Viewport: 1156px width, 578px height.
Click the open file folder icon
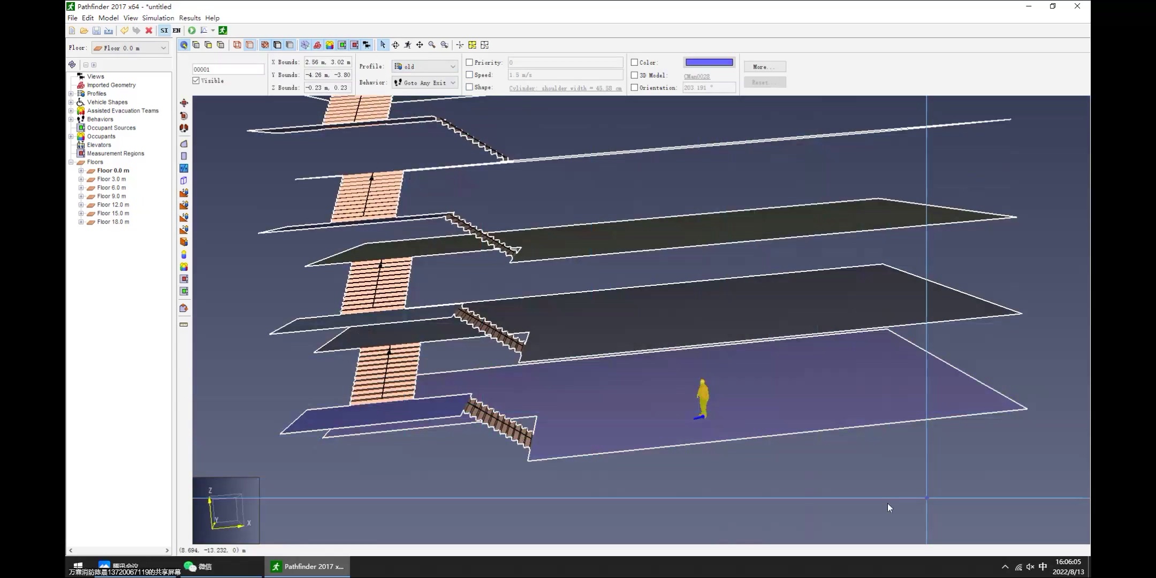(x=84, y=31)
